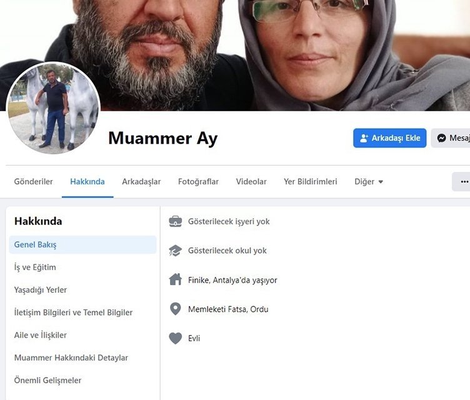Screen dimensions: 470x400
Task: Switch to the Gönderiler tab
Action: pyautogui.click(x=33, y=182)
